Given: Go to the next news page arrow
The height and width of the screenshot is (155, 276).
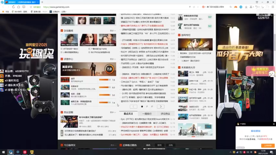Looking at the screenshot, I should 161,106.
